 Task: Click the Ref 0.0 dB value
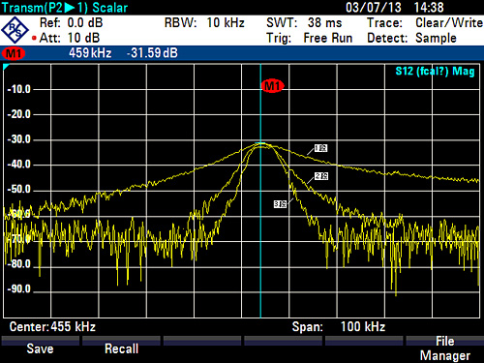pos(71,23)
